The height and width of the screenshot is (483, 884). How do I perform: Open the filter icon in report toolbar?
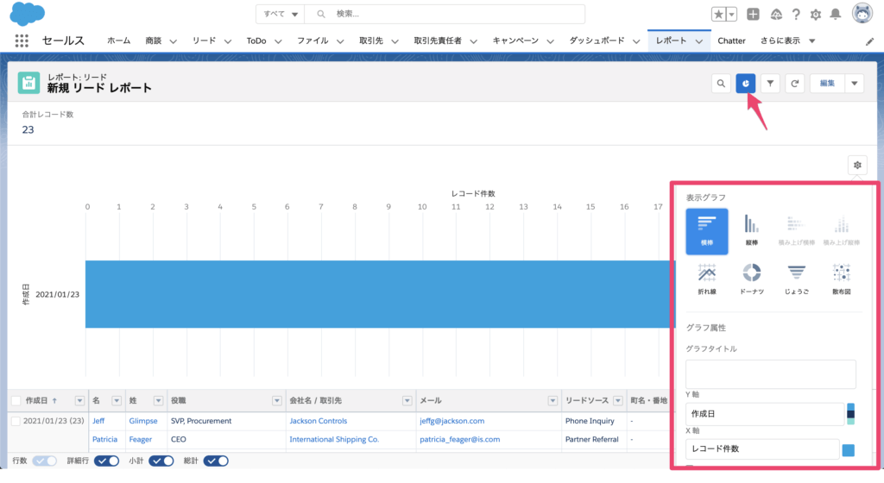coord(771,83)
